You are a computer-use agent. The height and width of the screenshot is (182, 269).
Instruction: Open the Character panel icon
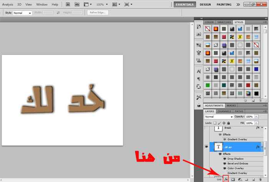199,71
